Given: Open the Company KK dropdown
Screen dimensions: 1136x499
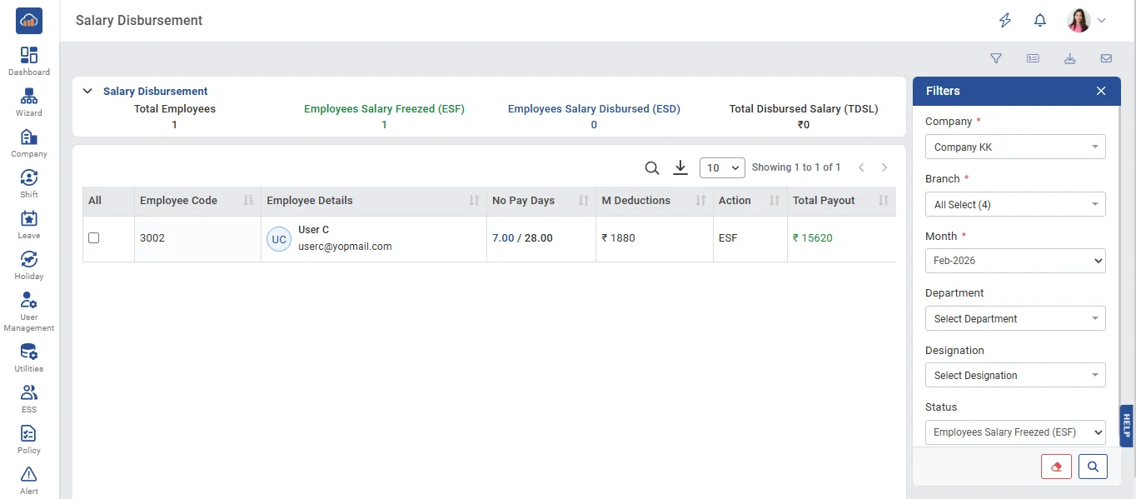Looking at the screenshot, I should [1014, 147].
